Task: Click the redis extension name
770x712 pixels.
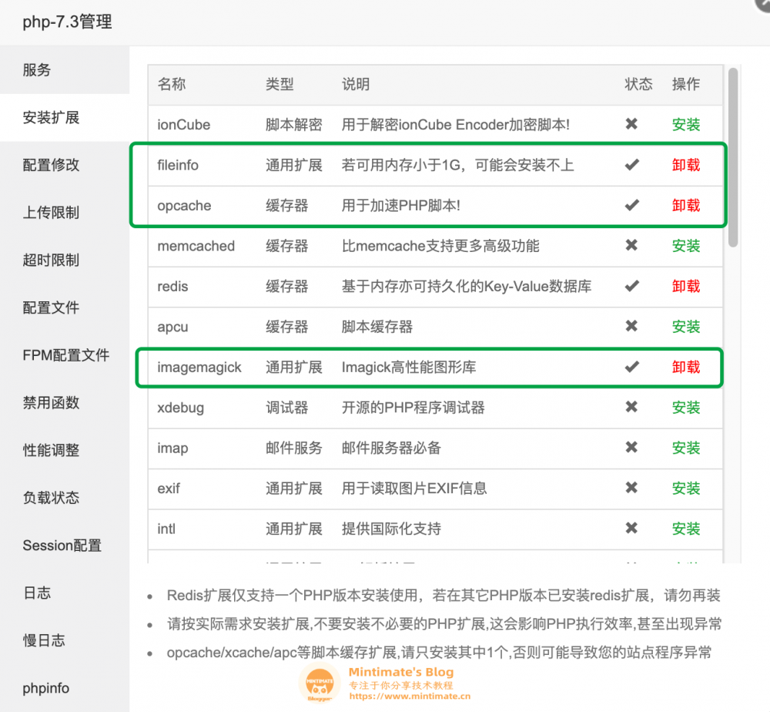Action: [x=172, y=287]
